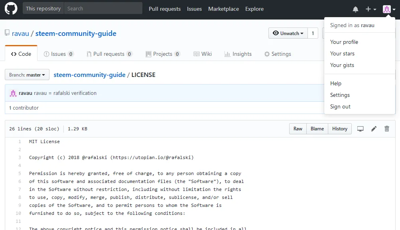Open Your gists menu entry
This screenshot has height=230, width=400.
(x=342, y=65)
